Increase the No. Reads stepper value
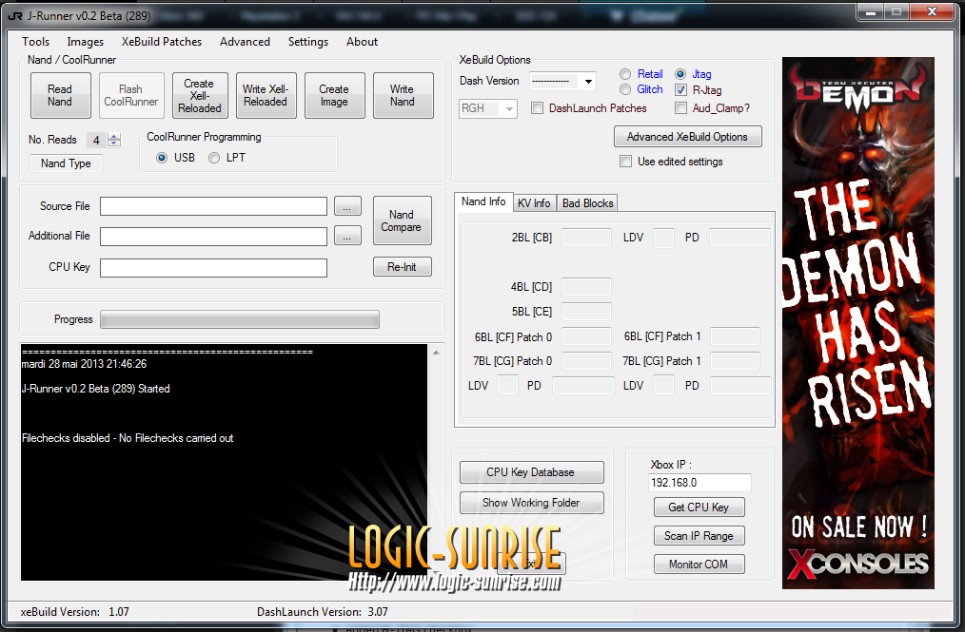965x632 pixels. [114, 137]
